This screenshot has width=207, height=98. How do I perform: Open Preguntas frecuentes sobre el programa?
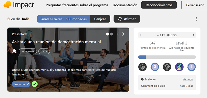point(77,5)
